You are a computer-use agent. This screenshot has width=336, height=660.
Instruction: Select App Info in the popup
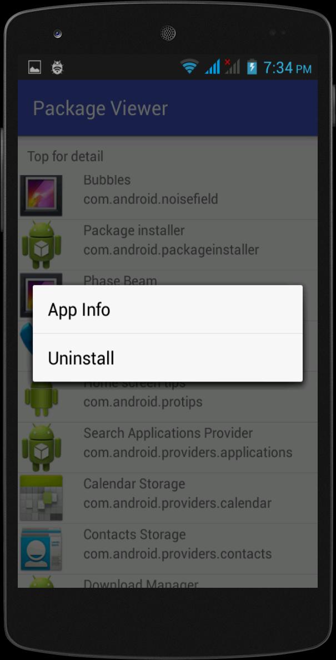[167, 309]
